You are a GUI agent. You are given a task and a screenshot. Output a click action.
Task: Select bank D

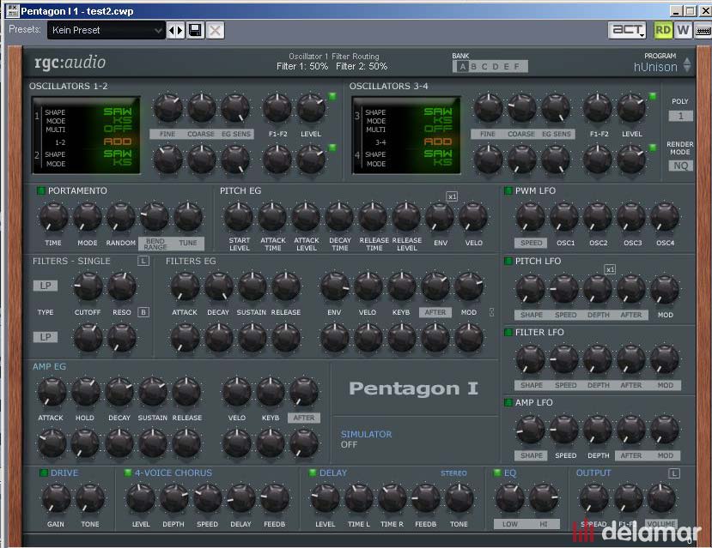496,67
